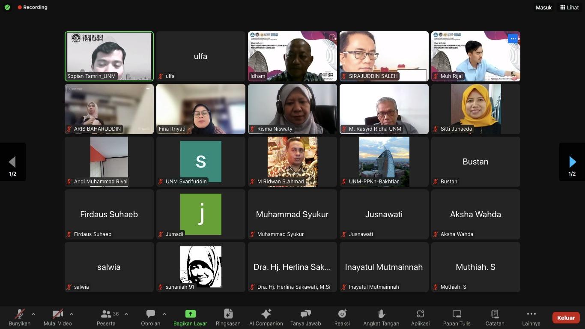This screenshot has width=585, height=329.
Task: Expand video options arrow beside Mulai Video
Action: (71, 314)
